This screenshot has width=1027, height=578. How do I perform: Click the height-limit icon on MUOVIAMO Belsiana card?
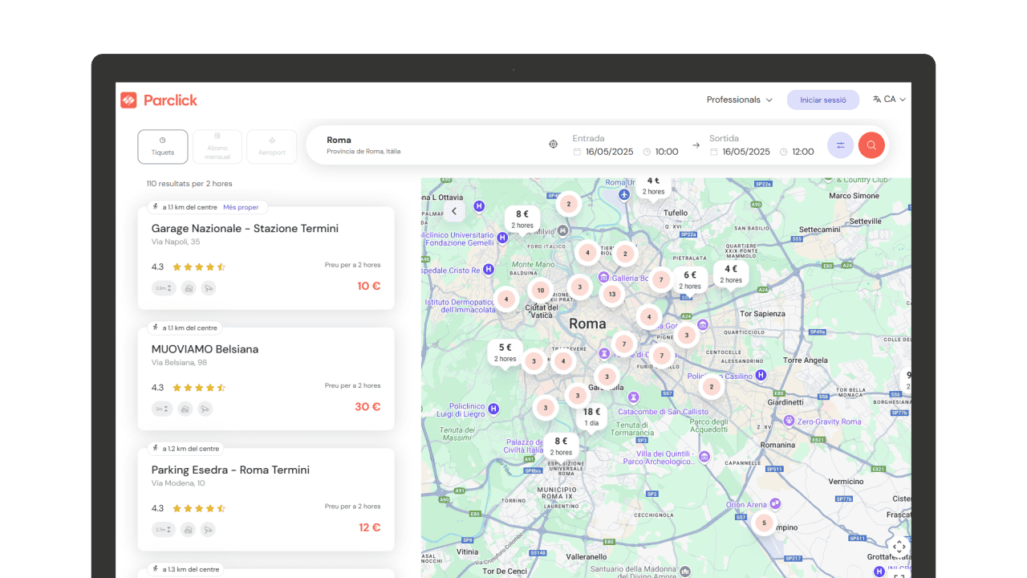coord(162,409)
